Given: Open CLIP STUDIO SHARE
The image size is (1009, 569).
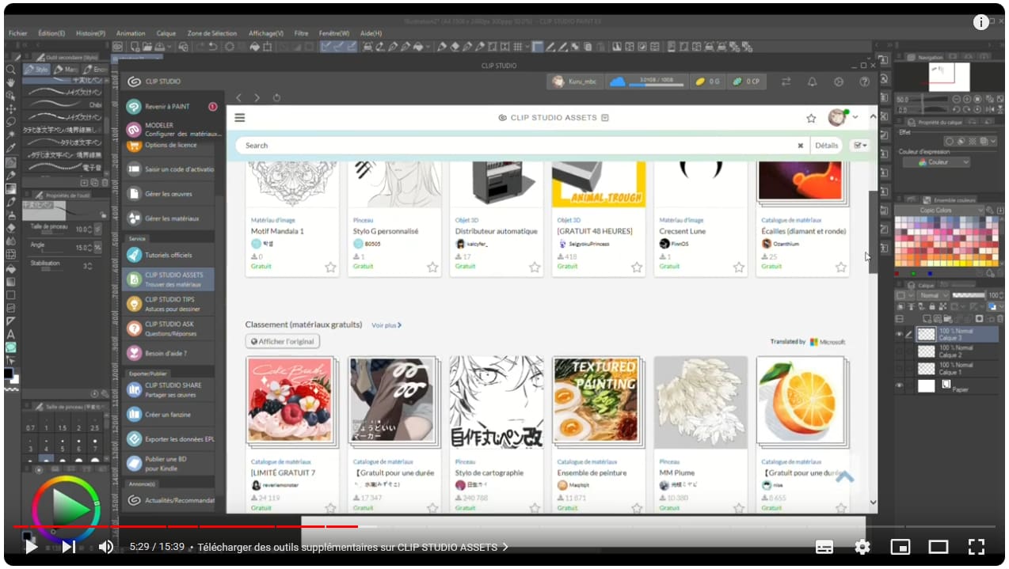Looking at the screenshot, I should [168, 389].
